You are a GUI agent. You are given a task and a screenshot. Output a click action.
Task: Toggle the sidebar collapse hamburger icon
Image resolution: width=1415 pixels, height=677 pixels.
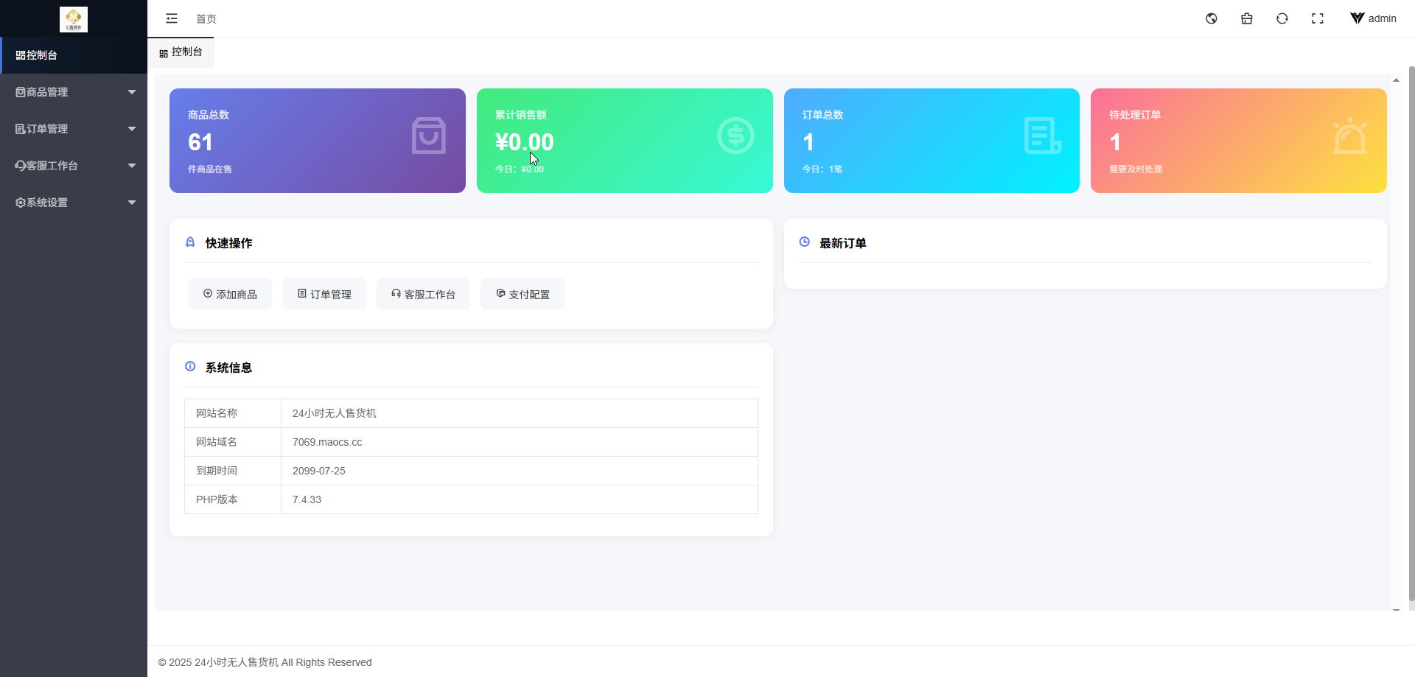pos(172,18)
